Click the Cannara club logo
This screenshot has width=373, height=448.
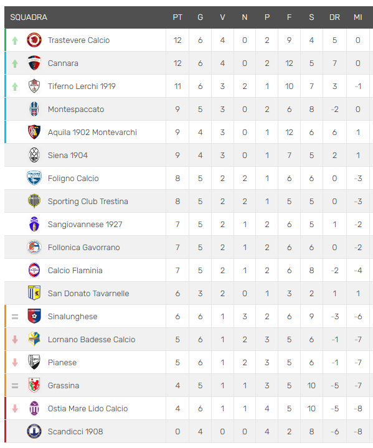point(34,63)
